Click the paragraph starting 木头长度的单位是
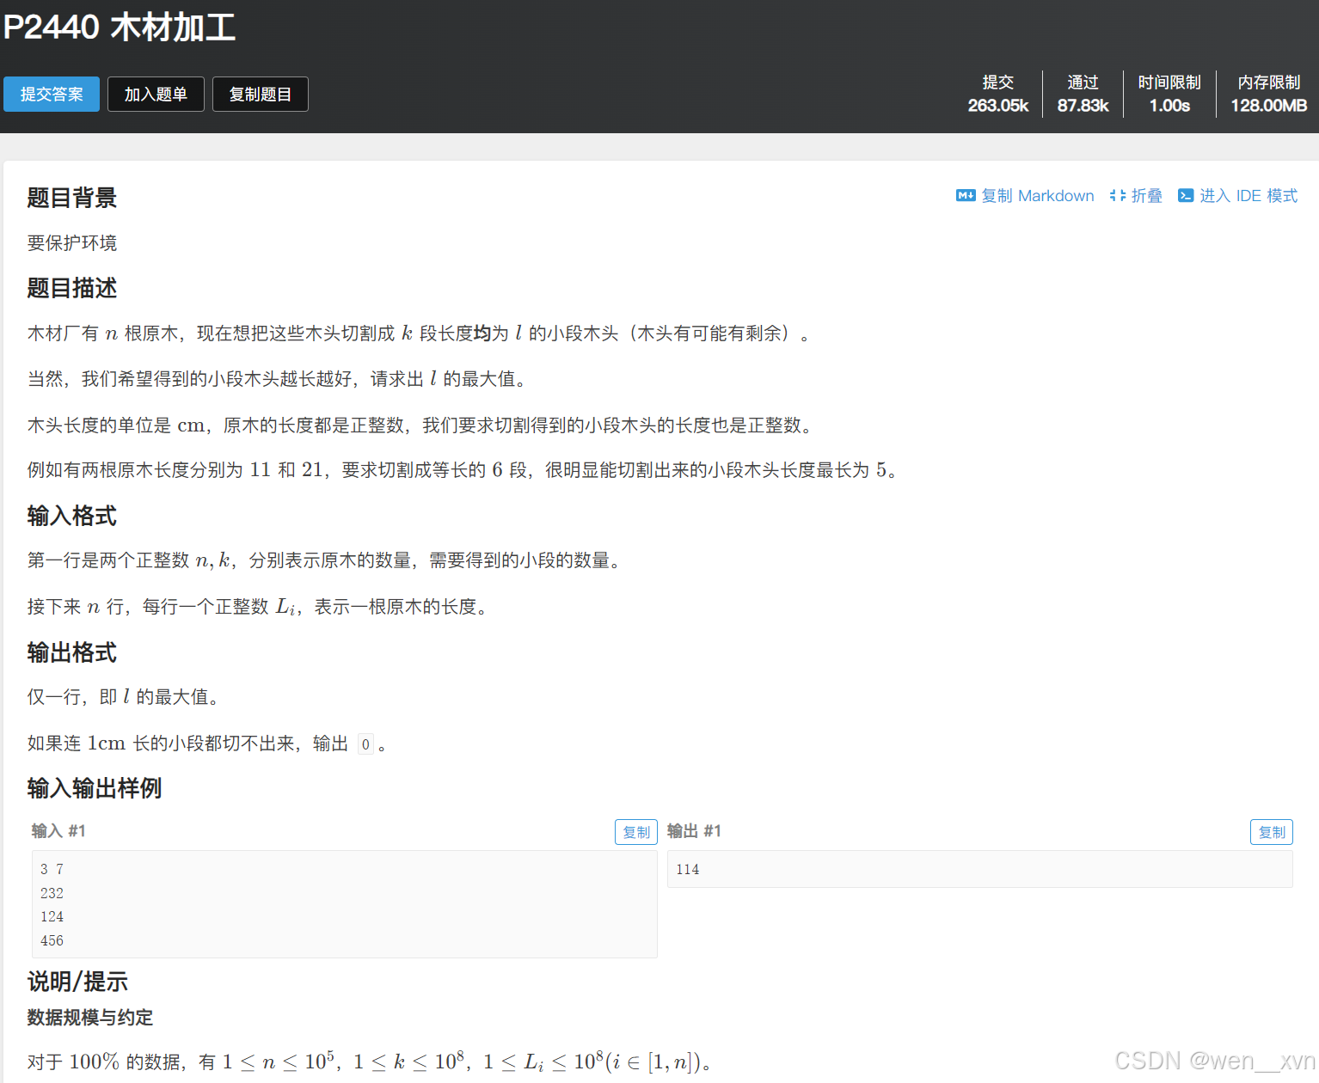Image resolution: width=1319 pixels, height=1083 pixels. [x=421, y=425]
